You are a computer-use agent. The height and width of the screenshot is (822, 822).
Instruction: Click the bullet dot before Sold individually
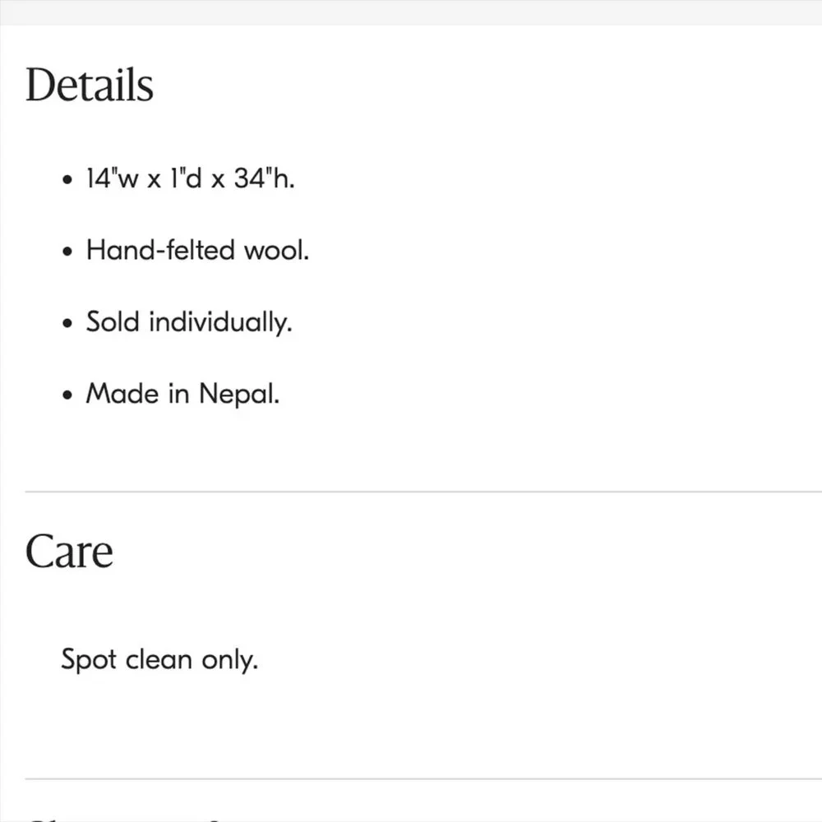(x=67, y=323)
